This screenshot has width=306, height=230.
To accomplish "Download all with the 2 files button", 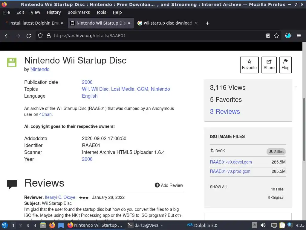I will click(x=276, y=152).
